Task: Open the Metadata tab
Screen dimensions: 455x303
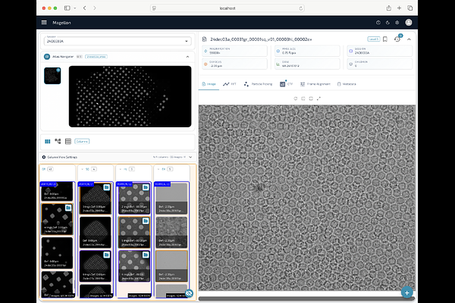Action: (x=347, y=84)
